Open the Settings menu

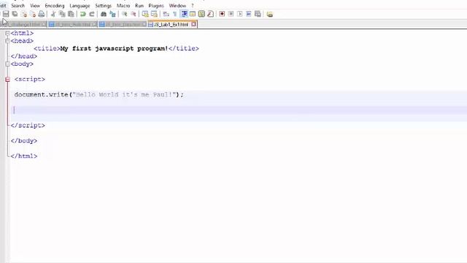click(x=103, y=6)
